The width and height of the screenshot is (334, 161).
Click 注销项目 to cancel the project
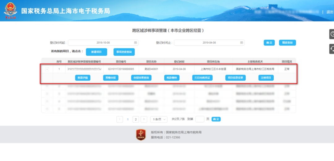(266, 78)
